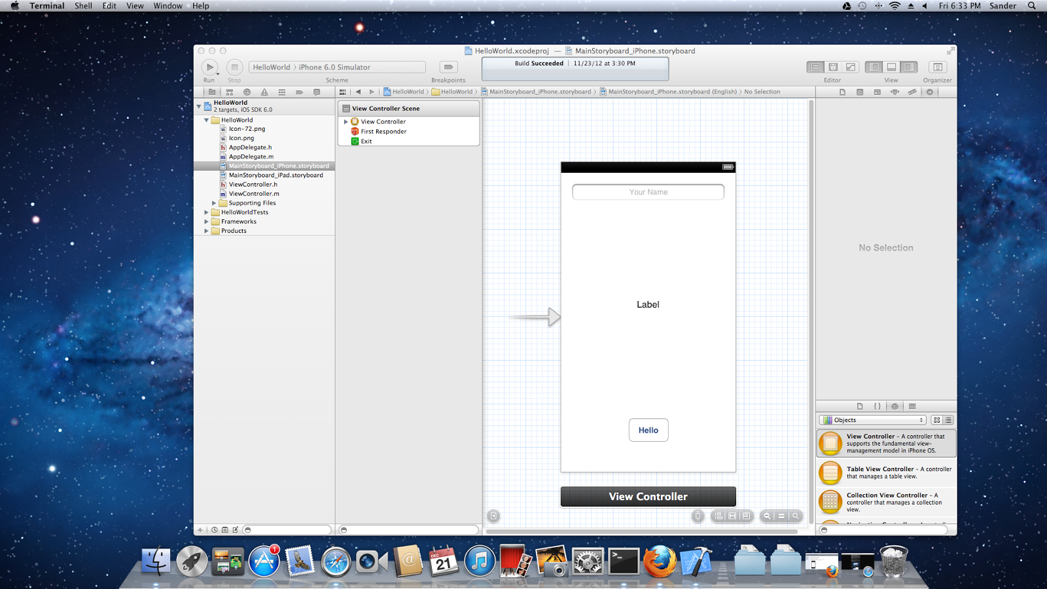Viewport: 1047px width, 589px height.
Task: Click the Hello button on storyboard
Action: tap(648, 430)
